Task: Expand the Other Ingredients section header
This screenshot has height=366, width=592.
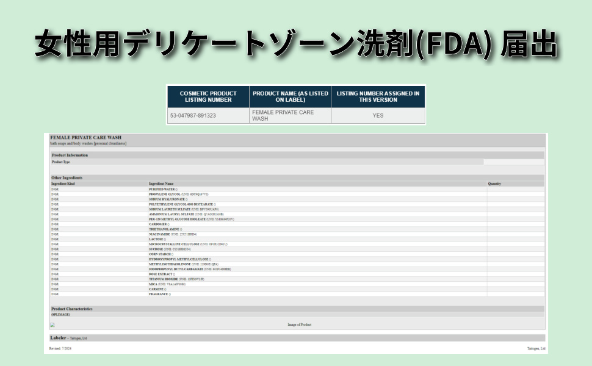Action: click(67, 178)
